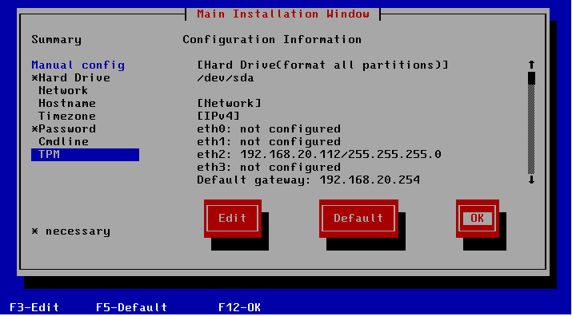Select the highlighted TPM entry
This screenshot has width=572, height=316.
click(x=85, y=155)
